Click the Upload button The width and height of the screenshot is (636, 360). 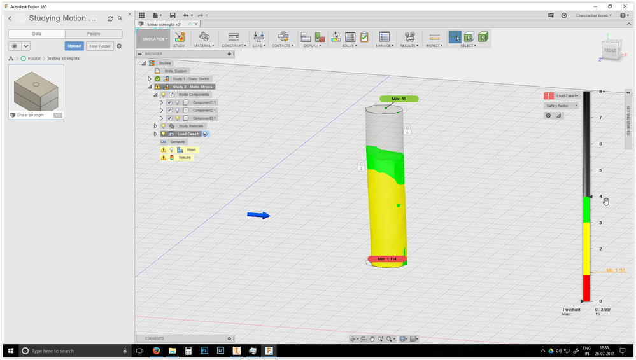click(x=74, y=46)
